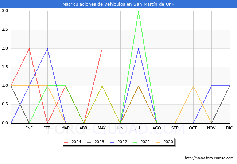Image resolution: width=237 pixels, height=164 pixels.
Task: Click the 2022 legend label
Action: click(x=122, y=142)
